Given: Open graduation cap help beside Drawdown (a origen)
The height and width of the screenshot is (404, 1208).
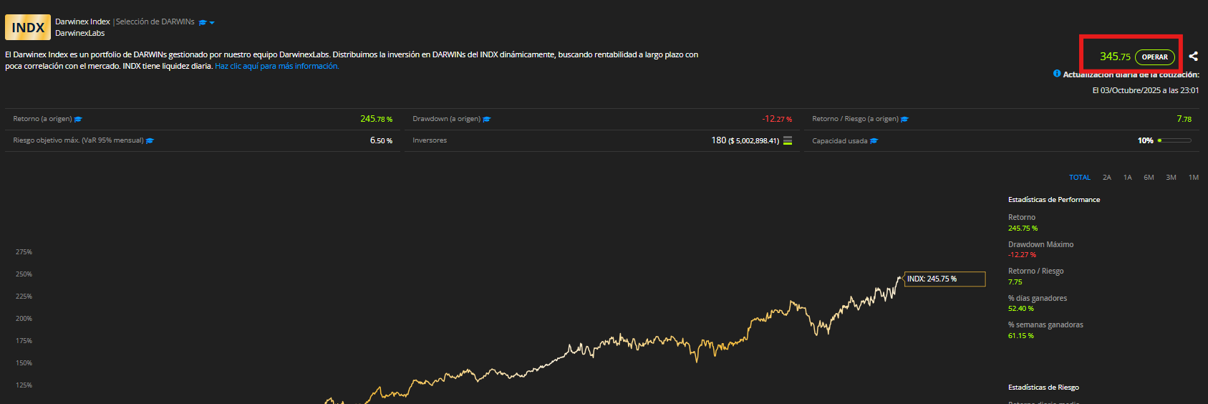Looking at the screenshot, I should pos(487,120).
